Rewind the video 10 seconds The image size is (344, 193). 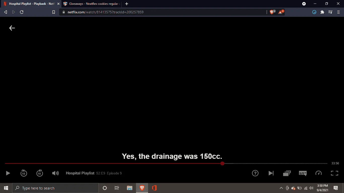24,173
